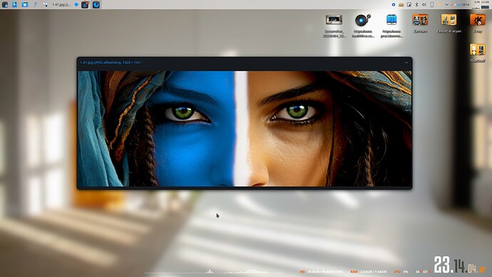Open the Screenshot desktop file thumbnail

tap(334, 20)
